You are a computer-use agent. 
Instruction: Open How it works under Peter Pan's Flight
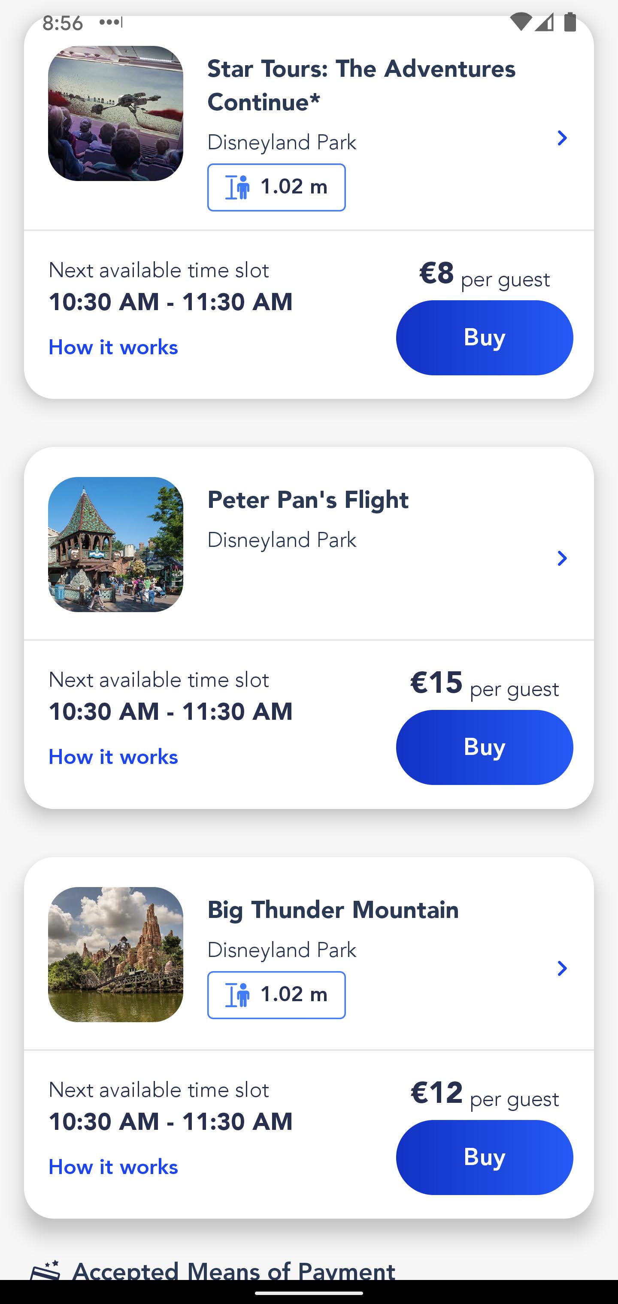pos(113,757)
